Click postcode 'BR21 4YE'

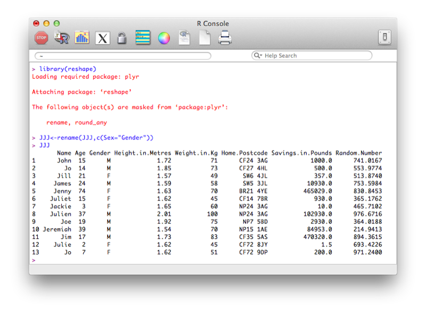(x=253, y=191)
